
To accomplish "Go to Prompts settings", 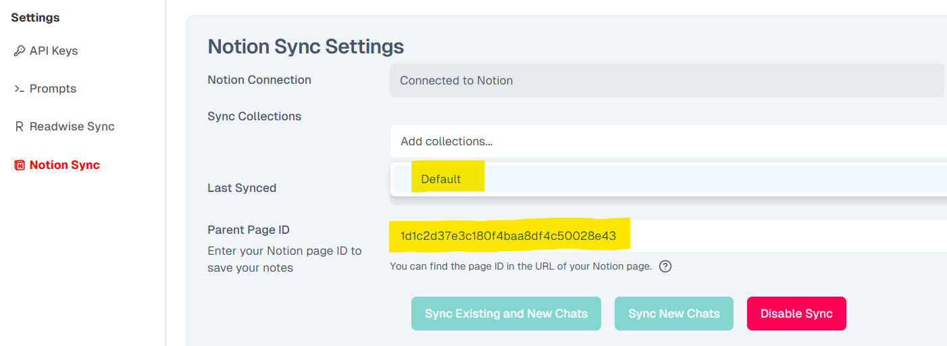I will 53,89.
